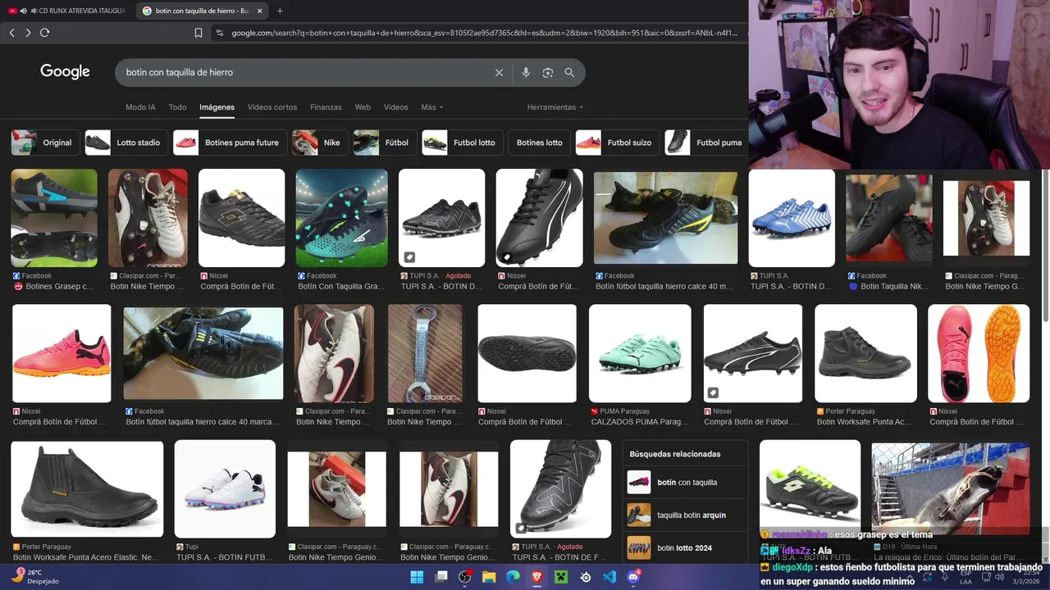Filter by Botines puma future

click(231, 143)
